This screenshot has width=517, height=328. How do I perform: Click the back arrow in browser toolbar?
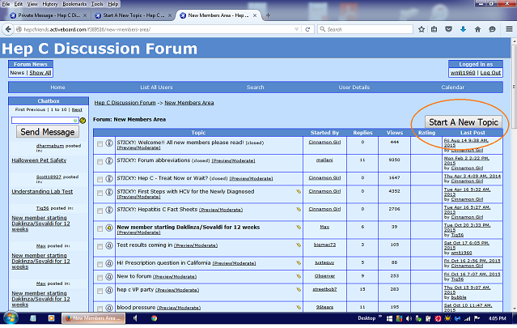click(x=9, y=29)
